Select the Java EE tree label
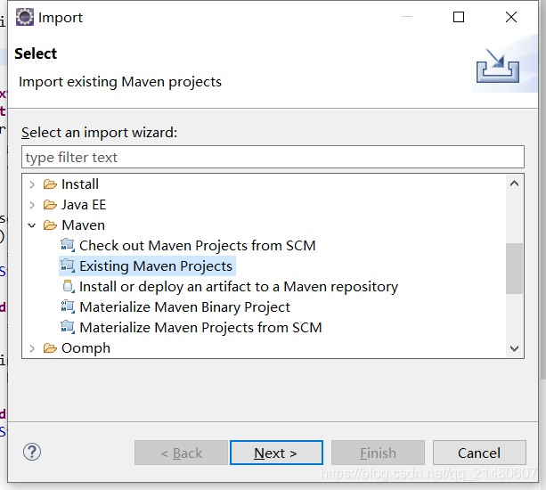The width and height of the screenshot is (546, 490). (x=84, y=205)
